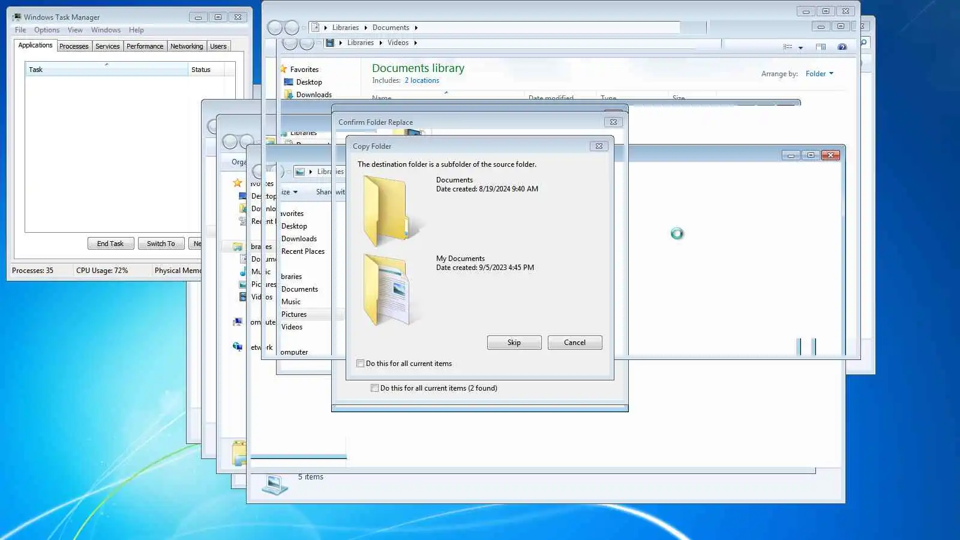Image resolution: width=960 pixels, height=540 pixels.
Task: Open the Users tab in Task Manager
Action: (x=218, y=46)
